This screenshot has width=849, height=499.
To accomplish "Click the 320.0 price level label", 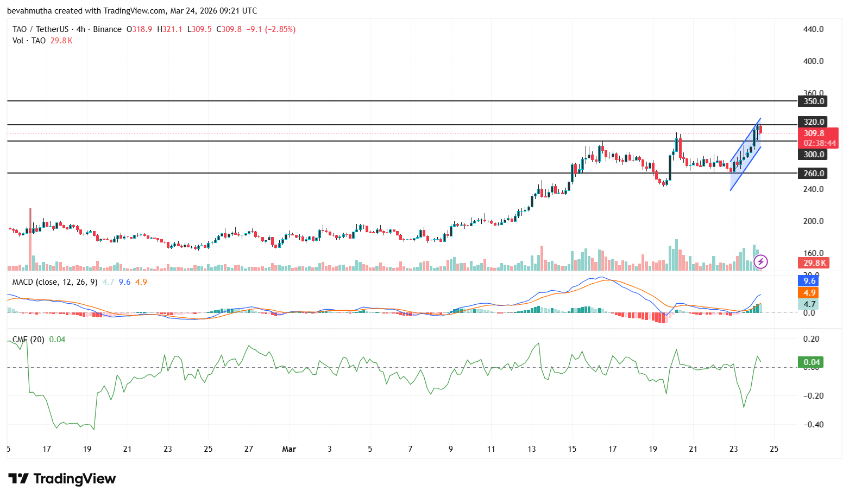I will tap(813, 122).
